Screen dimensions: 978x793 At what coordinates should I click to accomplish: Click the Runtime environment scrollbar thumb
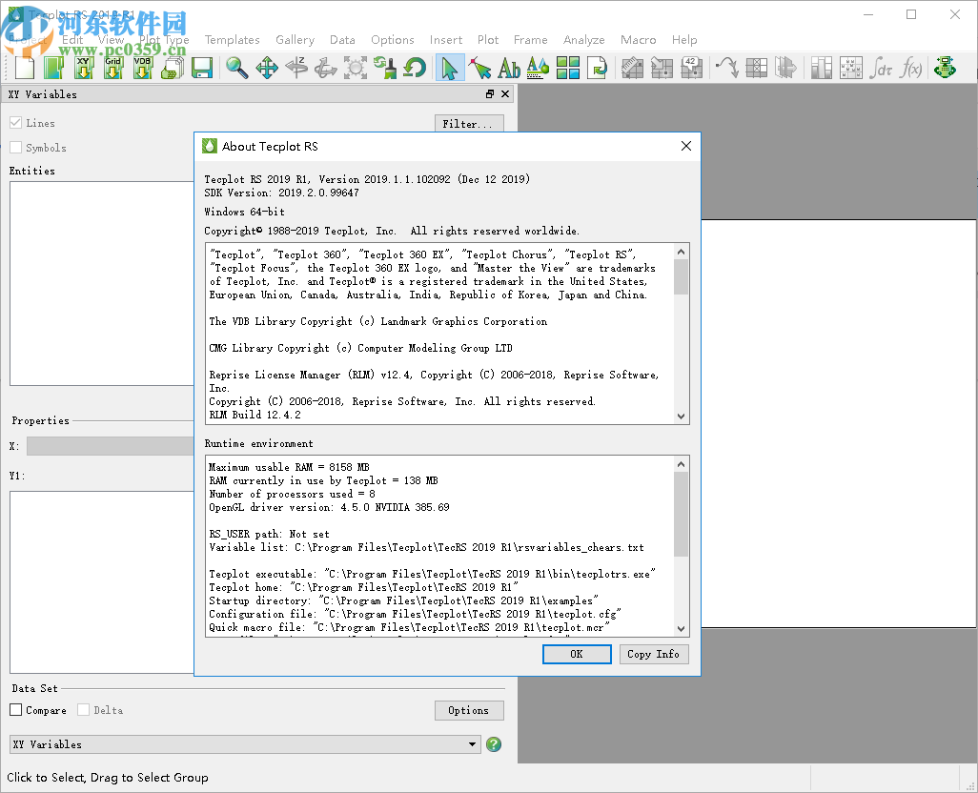[x=681, y=515]
